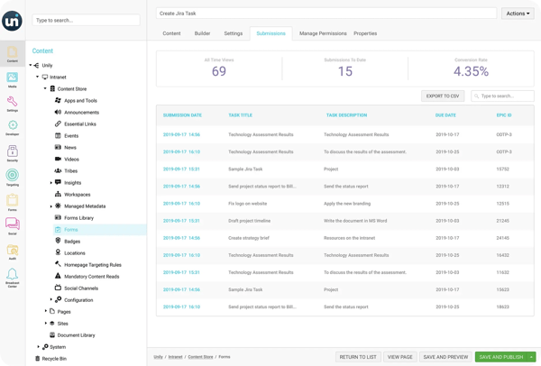This screenshot has height=366, width=541.
Task: Click the Workspaces hierarchy icon
Action: pos(58,194)
